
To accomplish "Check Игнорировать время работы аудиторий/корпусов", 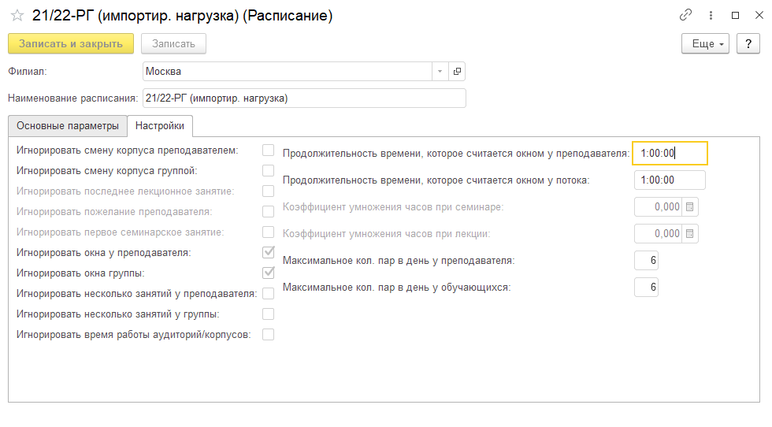I will click(268, 335).
